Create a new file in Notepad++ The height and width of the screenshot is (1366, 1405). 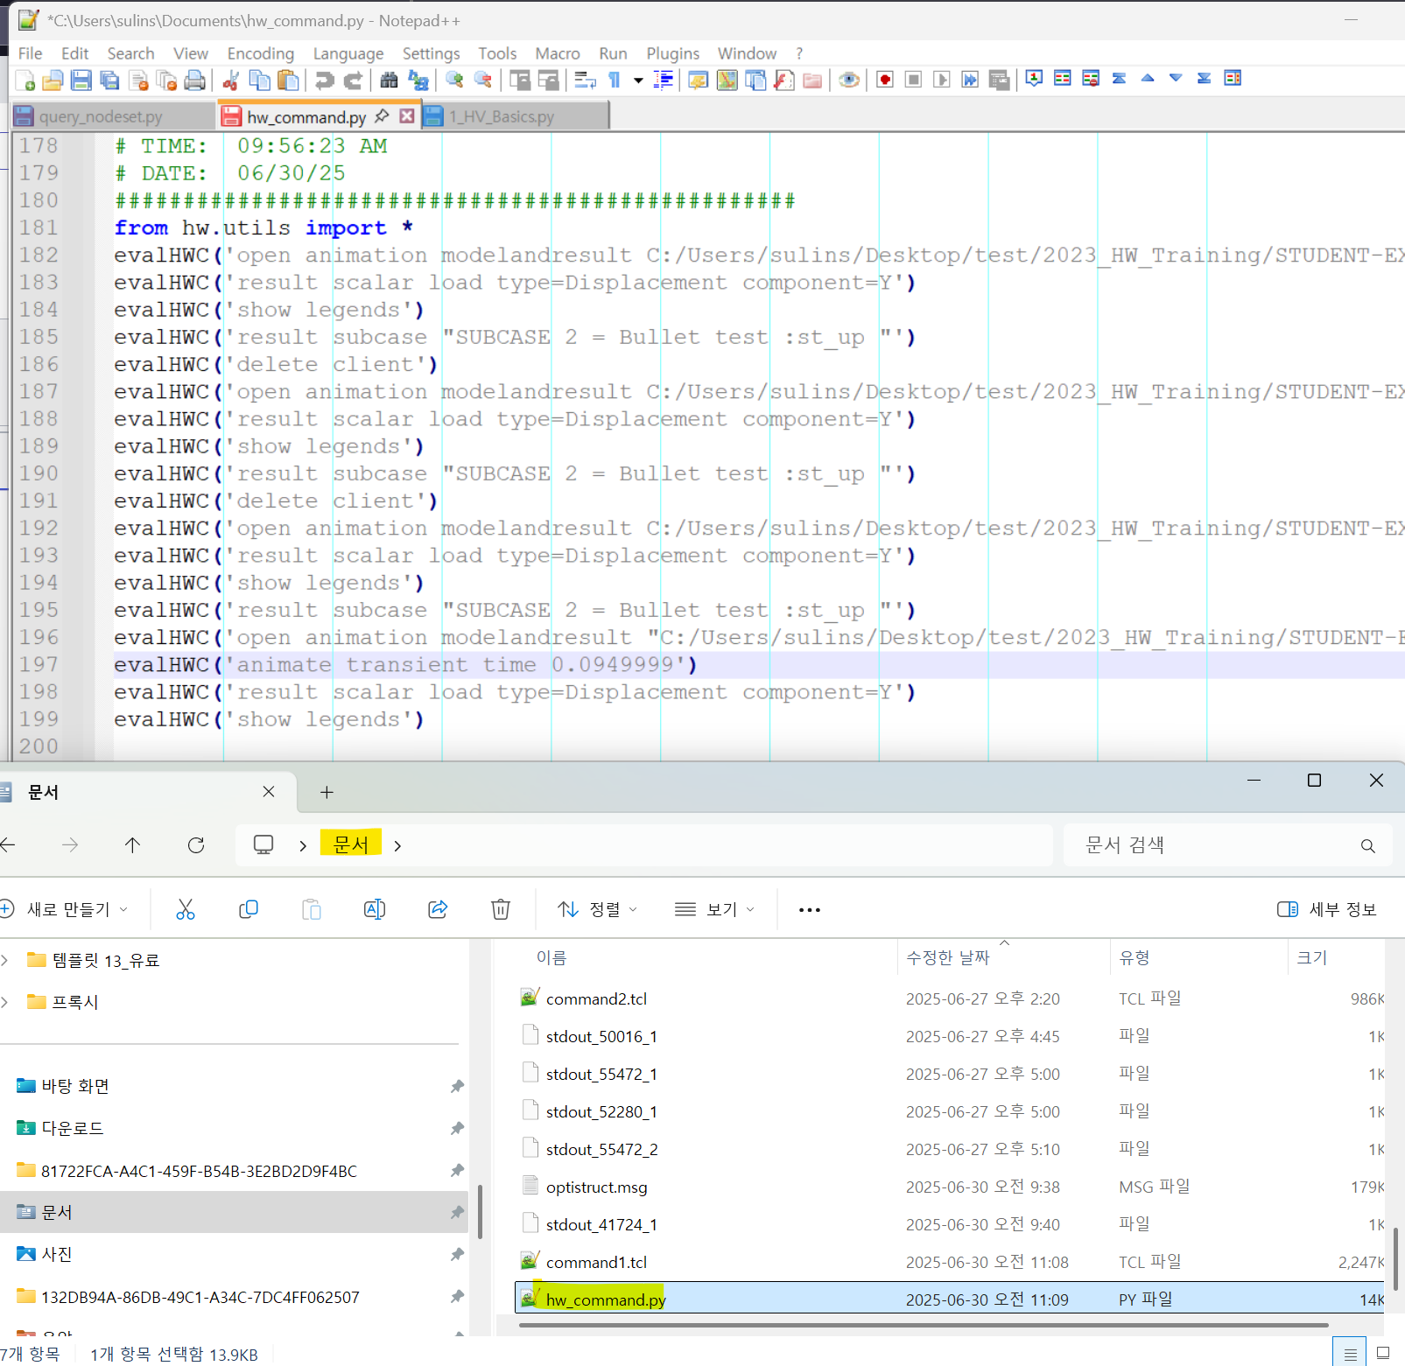(25, 81)
